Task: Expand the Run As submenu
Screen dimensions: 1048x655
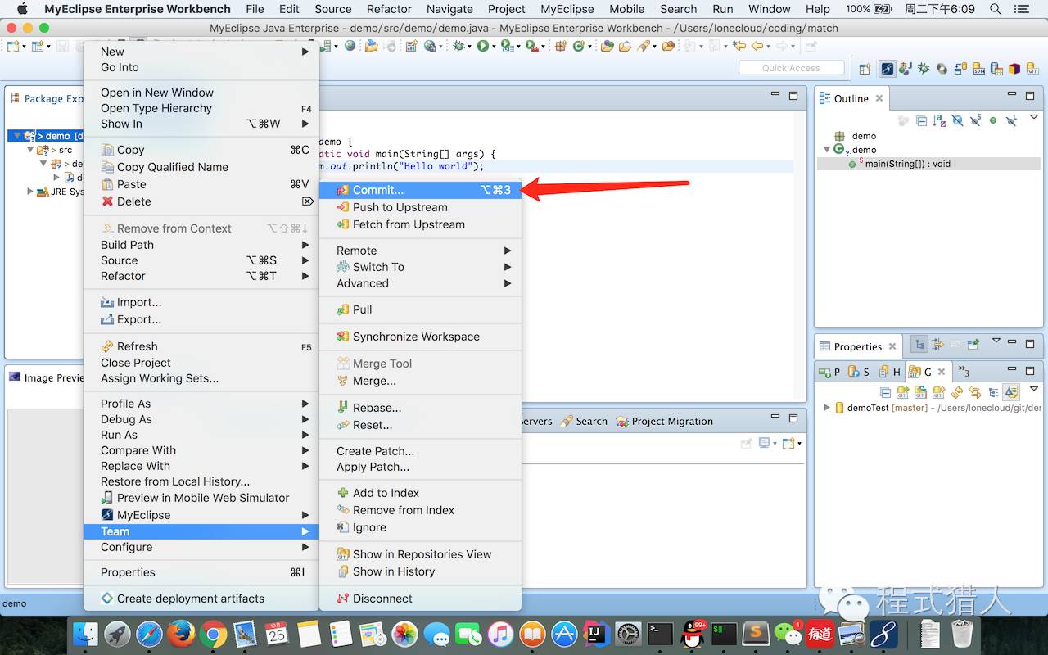Action: [x=201, y=435]
